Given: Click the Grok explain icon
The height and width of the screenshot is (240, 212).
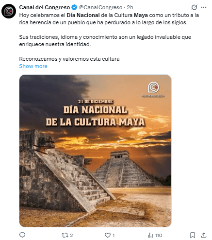Looking at the screenshot, I should 194,7.
